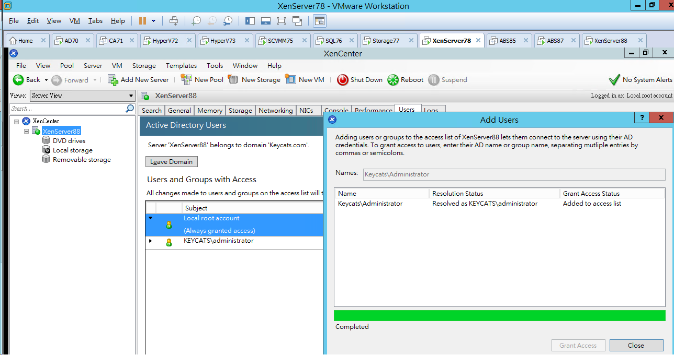Open the Memory tab

(x=210, y=110)
